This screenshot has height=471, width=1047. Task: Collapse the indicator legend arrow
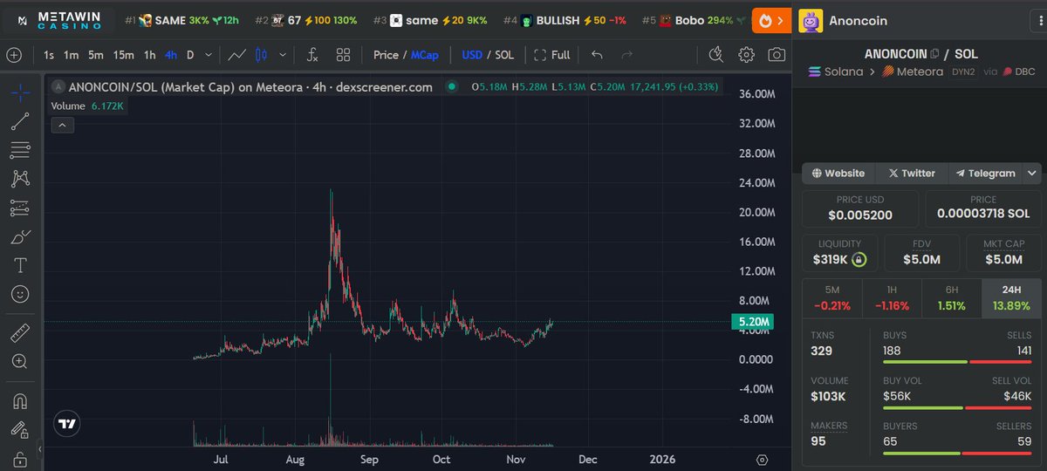(61, 126)
